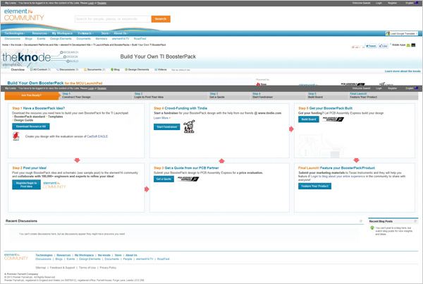Click Privacy Policy in the footer

coord(108,268)
